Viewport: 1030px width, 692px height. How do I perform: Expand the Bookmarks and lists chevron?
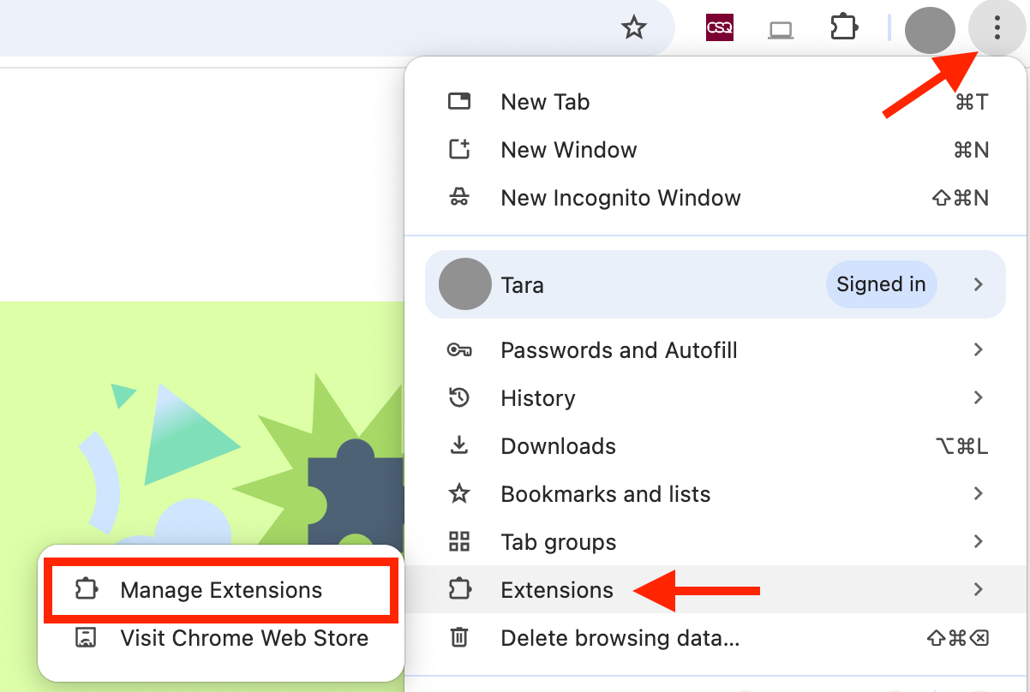(x=978, y=493)
